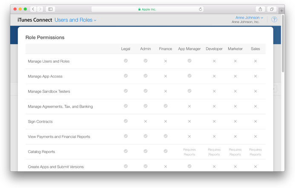Click Marketer Requires Reports text
The image size is (295, 188).
(235, 152)
